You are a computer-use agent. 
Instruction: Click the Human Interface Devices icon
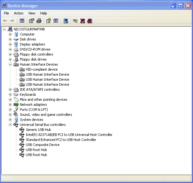pos(16,64)
